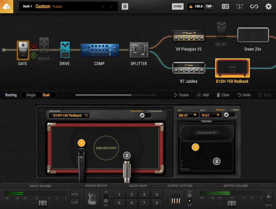Open the looper tool
This screenshot has width=276, height=209.
(x=254, y=6)
